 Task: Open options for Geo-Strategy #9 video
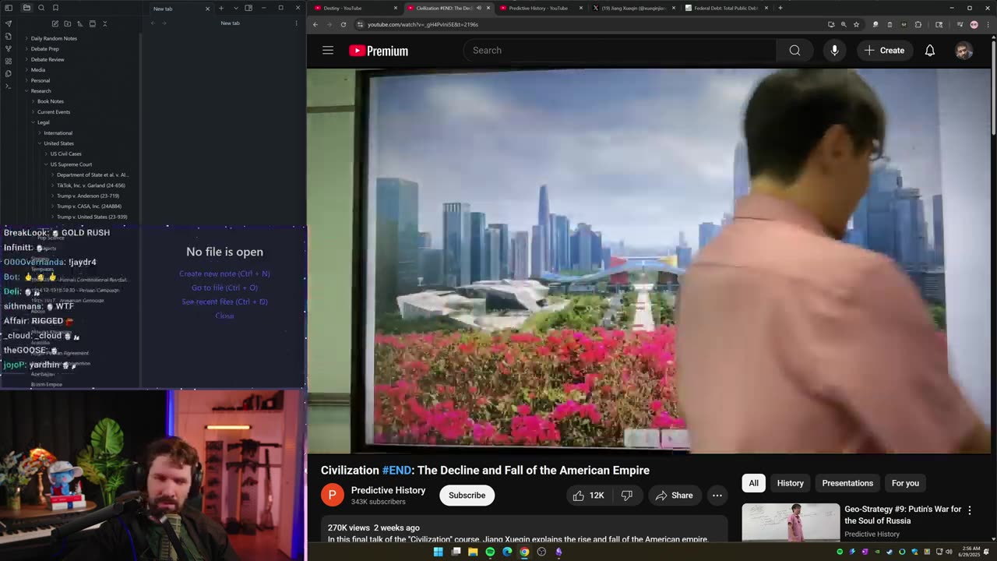pyautogui.click(x=970, y=510)
